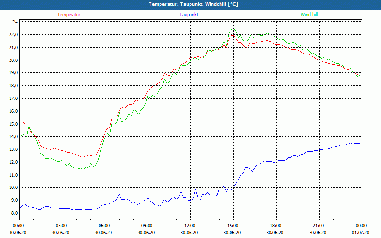The height and width of the screenshot is (238, 381).
Task: Click the 22,0 y-axis value
Action: pyautogui.click(x=14, y=35)
